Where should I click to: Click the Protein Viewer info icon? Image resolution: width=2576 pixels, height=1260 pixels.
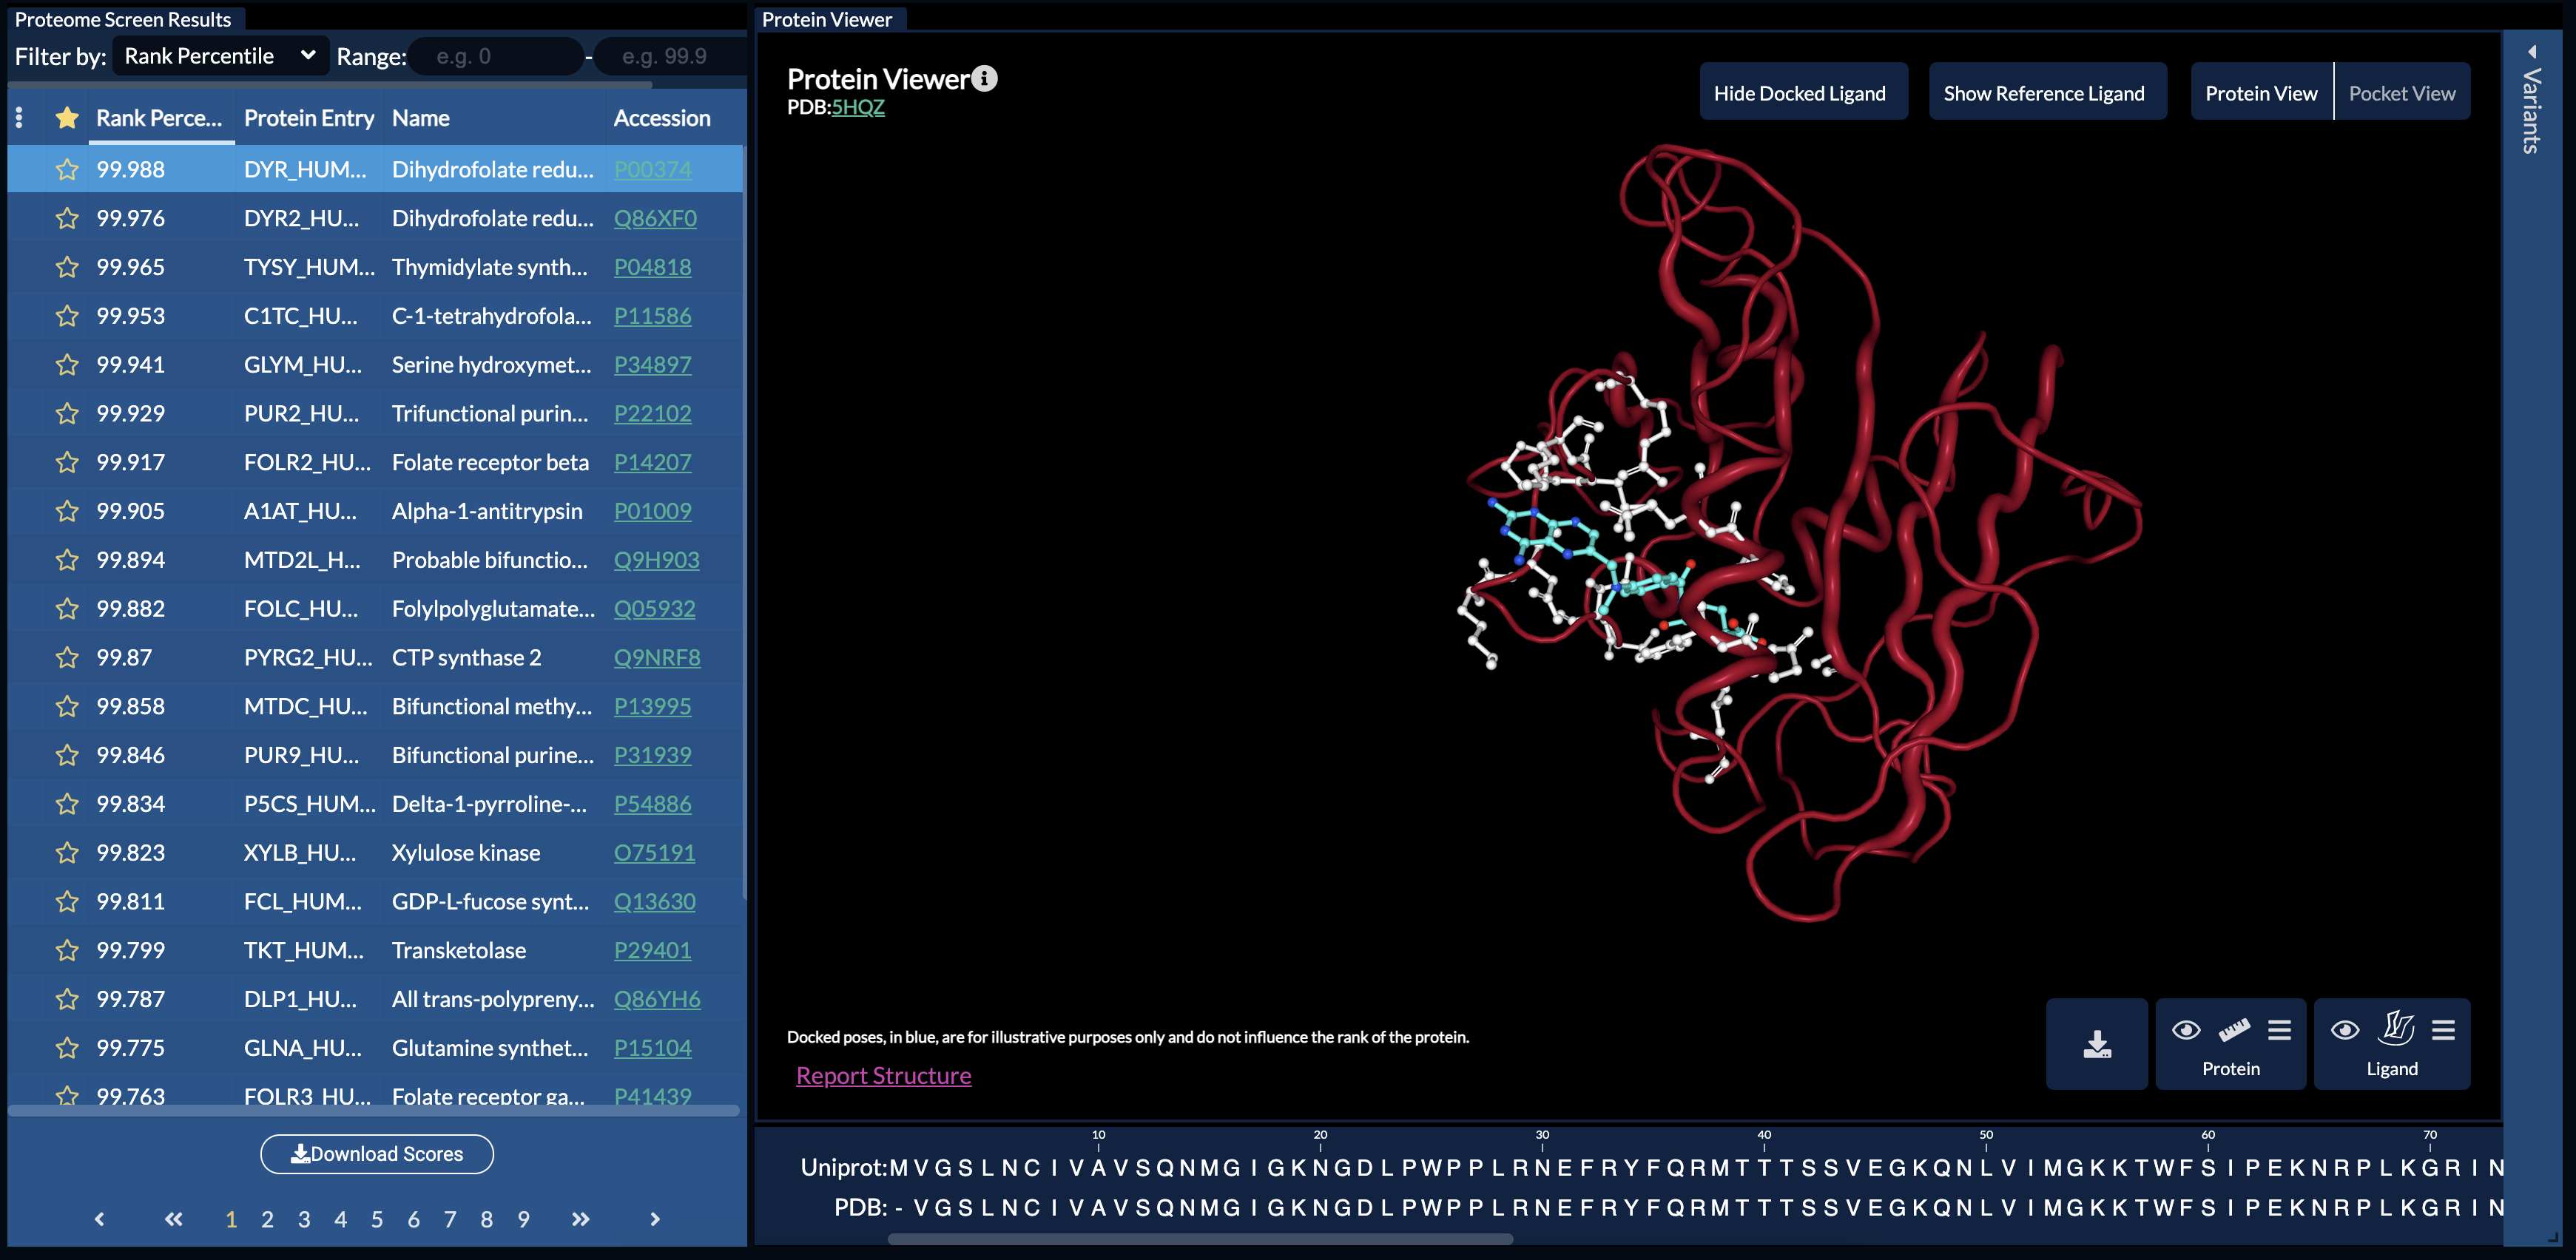coord(985,79)
